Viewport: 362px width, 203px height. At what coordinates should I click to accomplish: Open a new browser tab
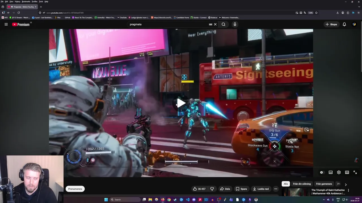(41, 7)
